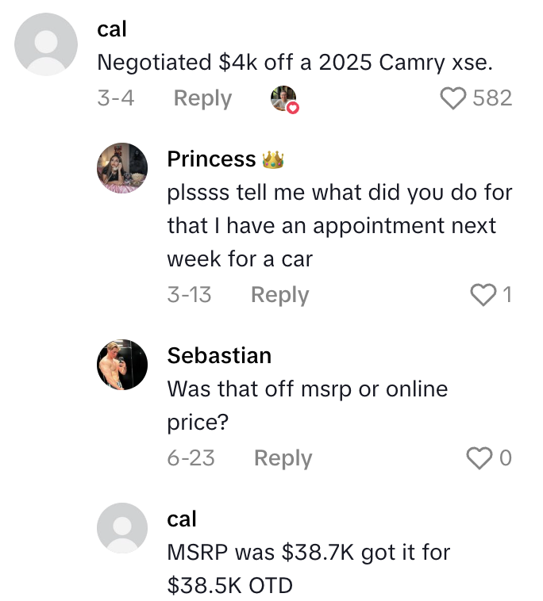Like cal's Camry comment with the heart icon
The image size is (543, 601).
(453, 98)
